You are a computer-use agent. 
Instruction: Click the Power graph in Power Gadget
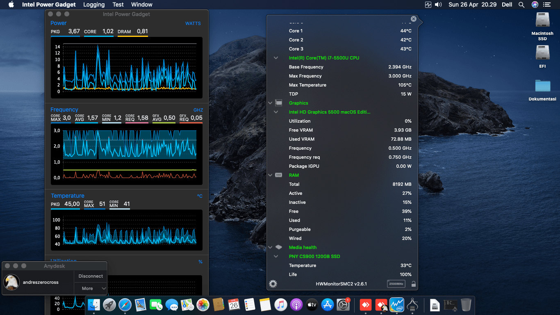(x=127, y=67)
